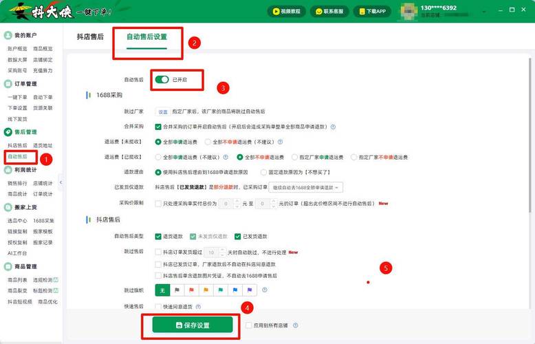This screenshot has height=344, width=535.
Task: Select the 无 (no flag) option
Action: pyautogui.click(x=162, y=290)
